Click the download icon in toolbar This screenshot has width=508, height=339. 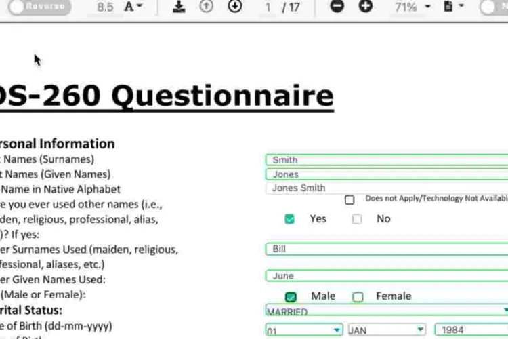[x=179, y=6]
